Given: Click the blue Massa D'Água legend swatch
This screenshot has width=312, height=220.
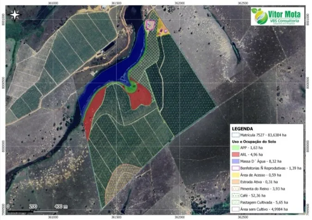Looking at the screenshot, I should pos(235,161).
